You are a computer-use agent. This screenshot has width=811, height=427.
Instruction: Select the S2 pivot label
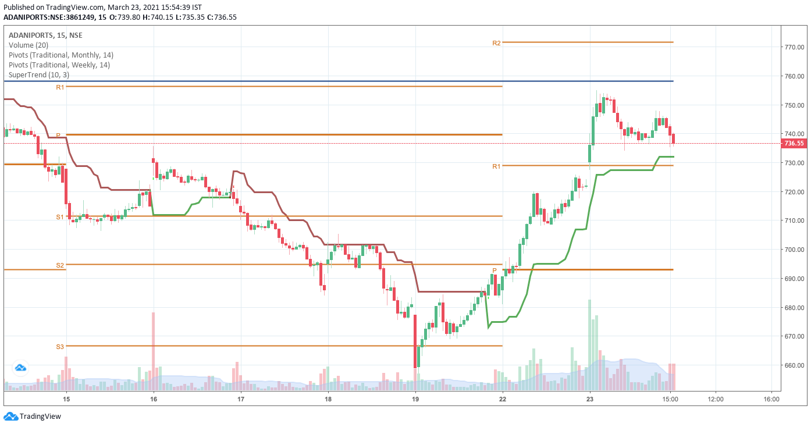click(x=60, y=265)
